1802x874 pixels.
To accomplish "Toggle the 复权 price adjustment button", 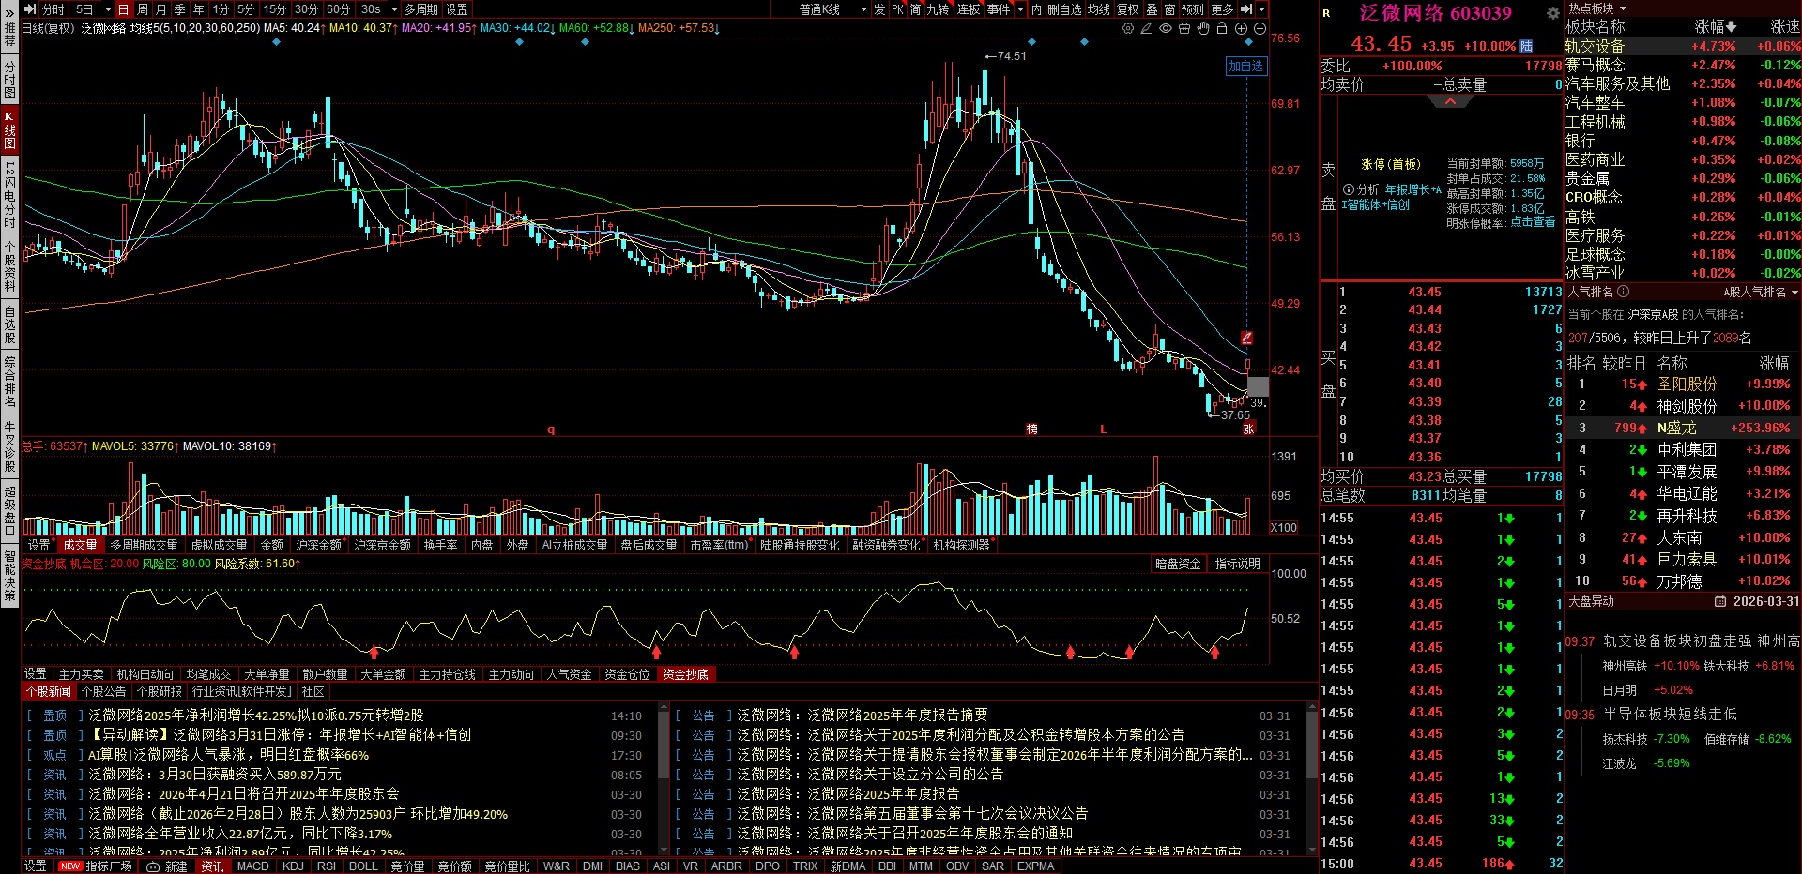I will 1127,9.
